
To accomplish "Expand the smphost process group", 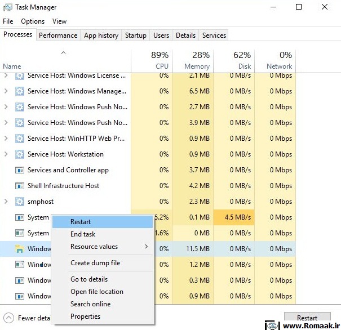I will point(6,202).
